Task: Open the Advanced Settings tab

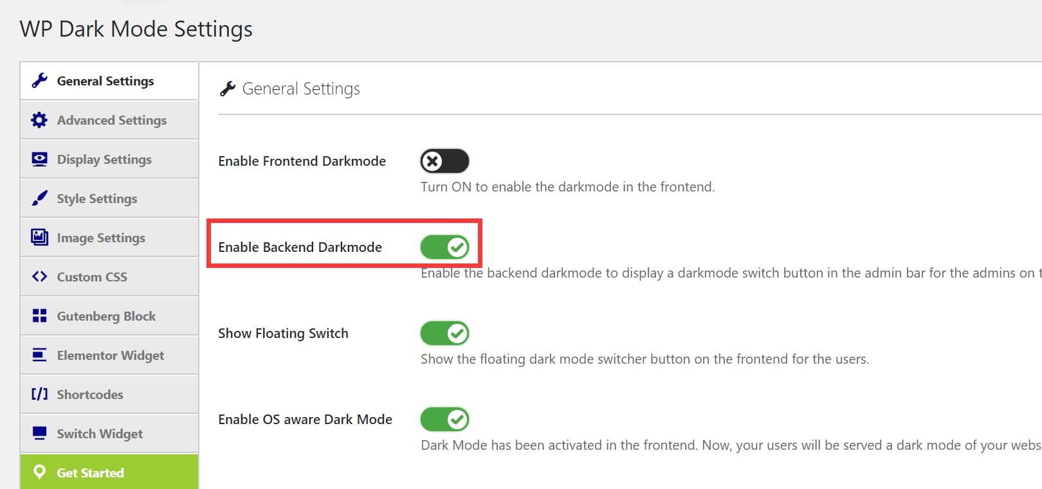Action: (111, 120)
